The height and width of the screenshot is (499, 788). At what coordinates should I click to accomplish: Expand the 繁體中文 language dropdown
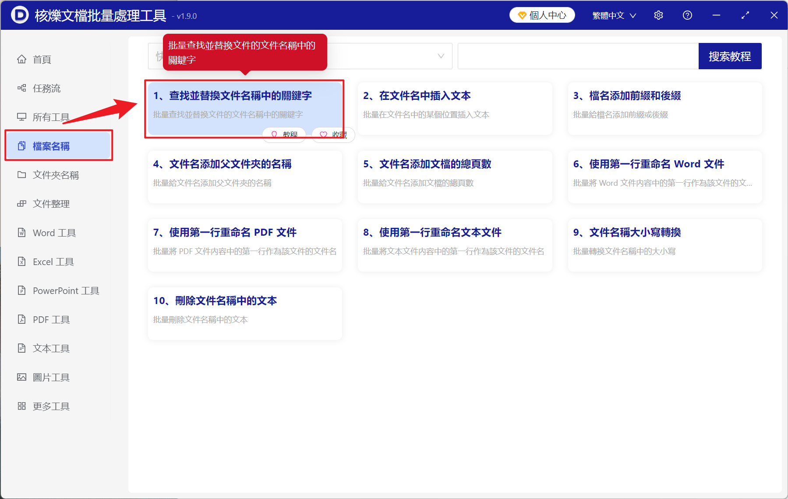[x=613, y=15]
